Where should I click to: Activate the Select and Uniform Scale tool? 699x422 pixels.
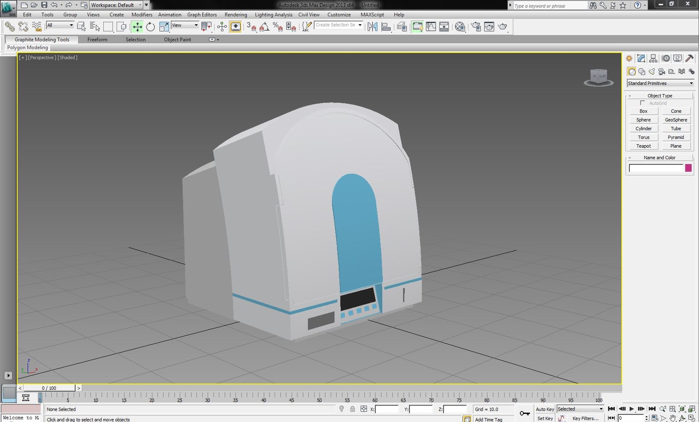coord(164,27)
